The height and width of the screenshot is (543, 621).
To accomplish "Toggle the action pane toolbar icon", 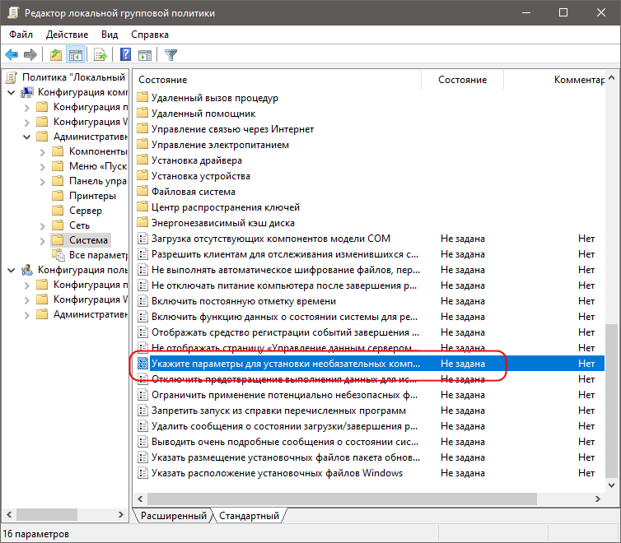I will pos(145,54).
